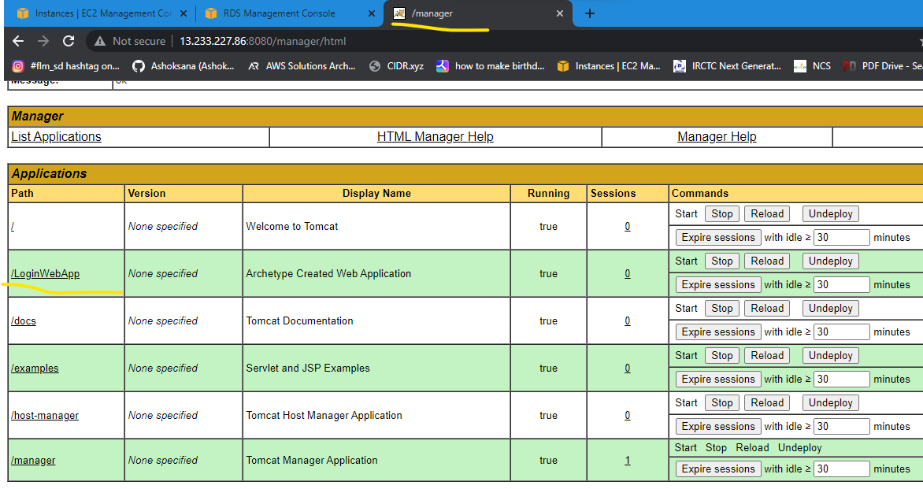Select the /manager browser tab

478,13
